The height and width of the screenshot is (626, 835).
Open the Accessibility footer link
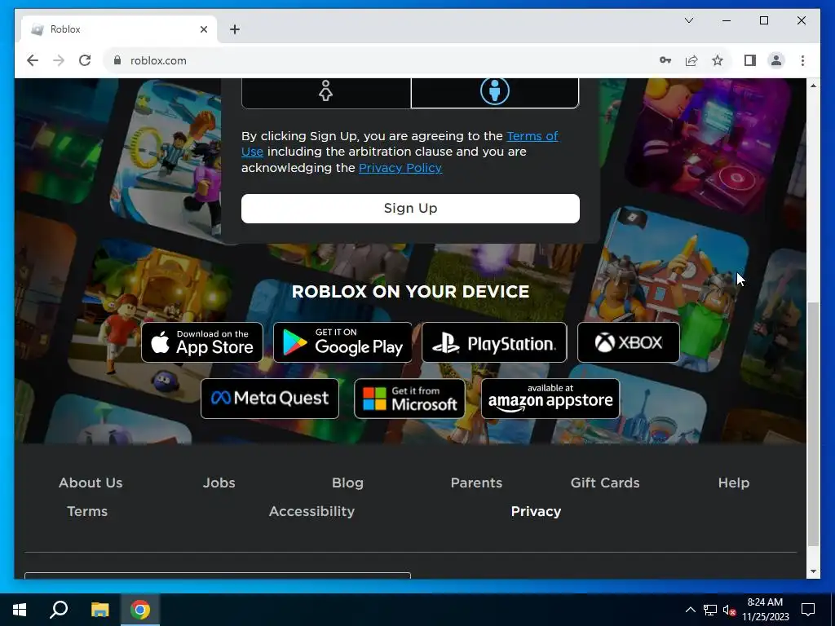pyautogui.click(x=311, y=512)
